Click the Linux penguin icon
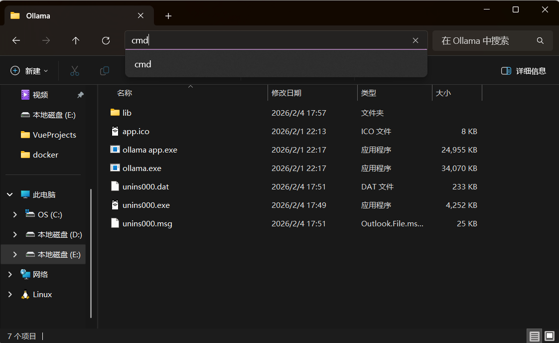 coord(25,295)
